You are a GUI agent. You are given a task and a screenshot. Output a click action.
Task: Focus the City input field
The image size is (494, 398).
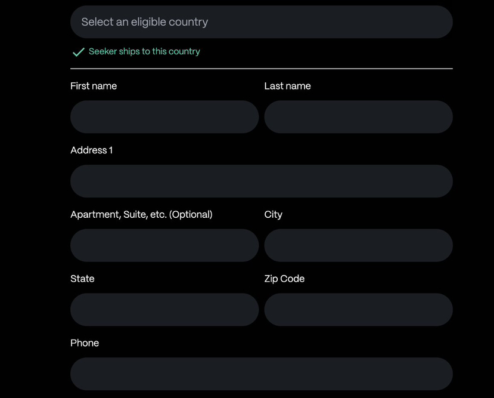[358, 245]
